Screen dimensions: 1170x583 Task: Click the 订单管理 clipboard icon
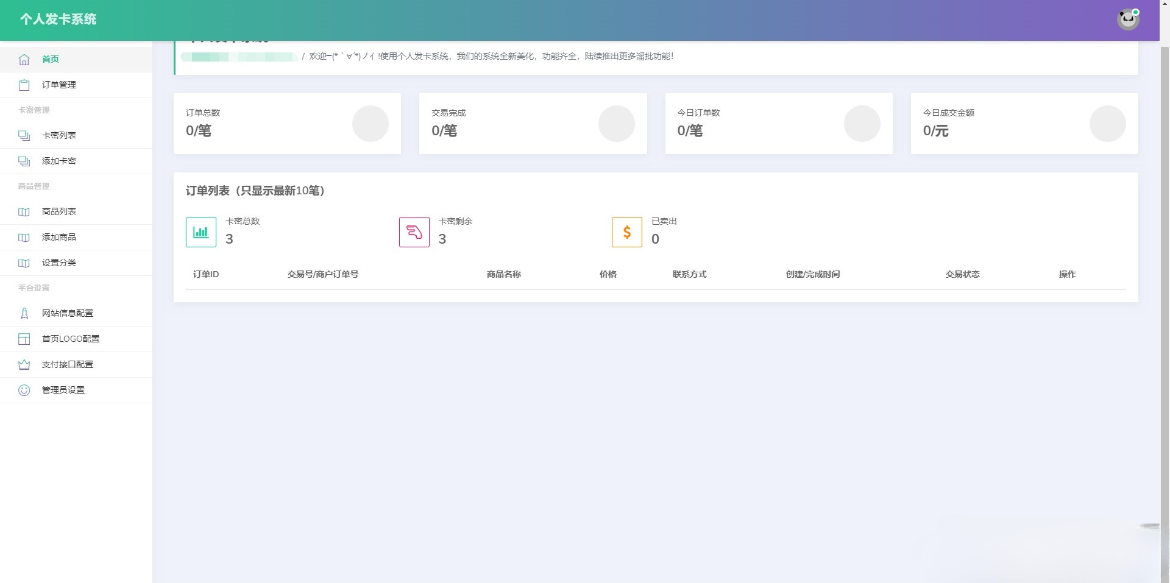tap(24, 85)
